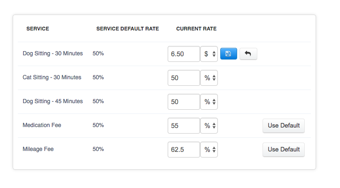Click Cat Sitting rate field showing 50
This screenshot has height=188, width=340.
[184, 78]
